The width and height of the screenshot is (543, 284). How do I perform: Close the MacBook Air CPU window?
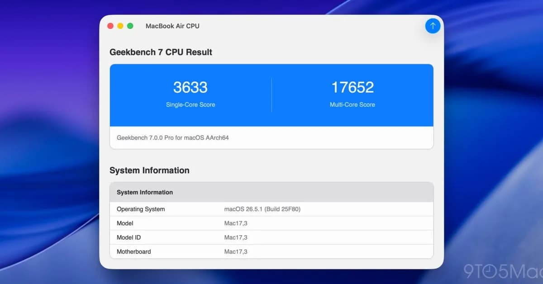tap(110, 26)
